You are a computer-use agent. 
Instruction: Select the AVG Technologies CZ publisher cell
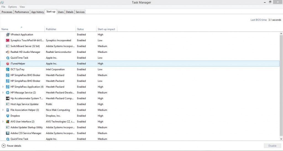pos(60,122)
